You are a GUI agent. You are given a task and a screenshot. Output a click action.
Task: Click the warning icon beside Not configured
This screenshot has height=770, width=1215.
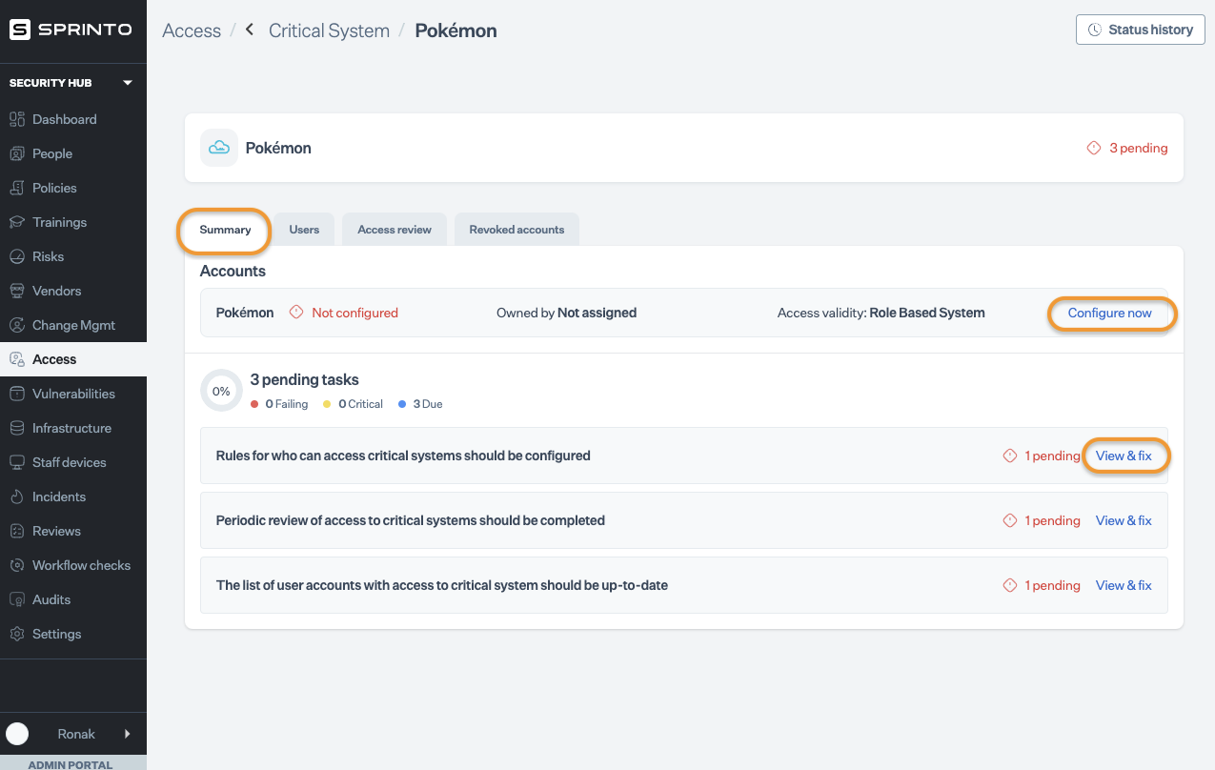(296, 313)
